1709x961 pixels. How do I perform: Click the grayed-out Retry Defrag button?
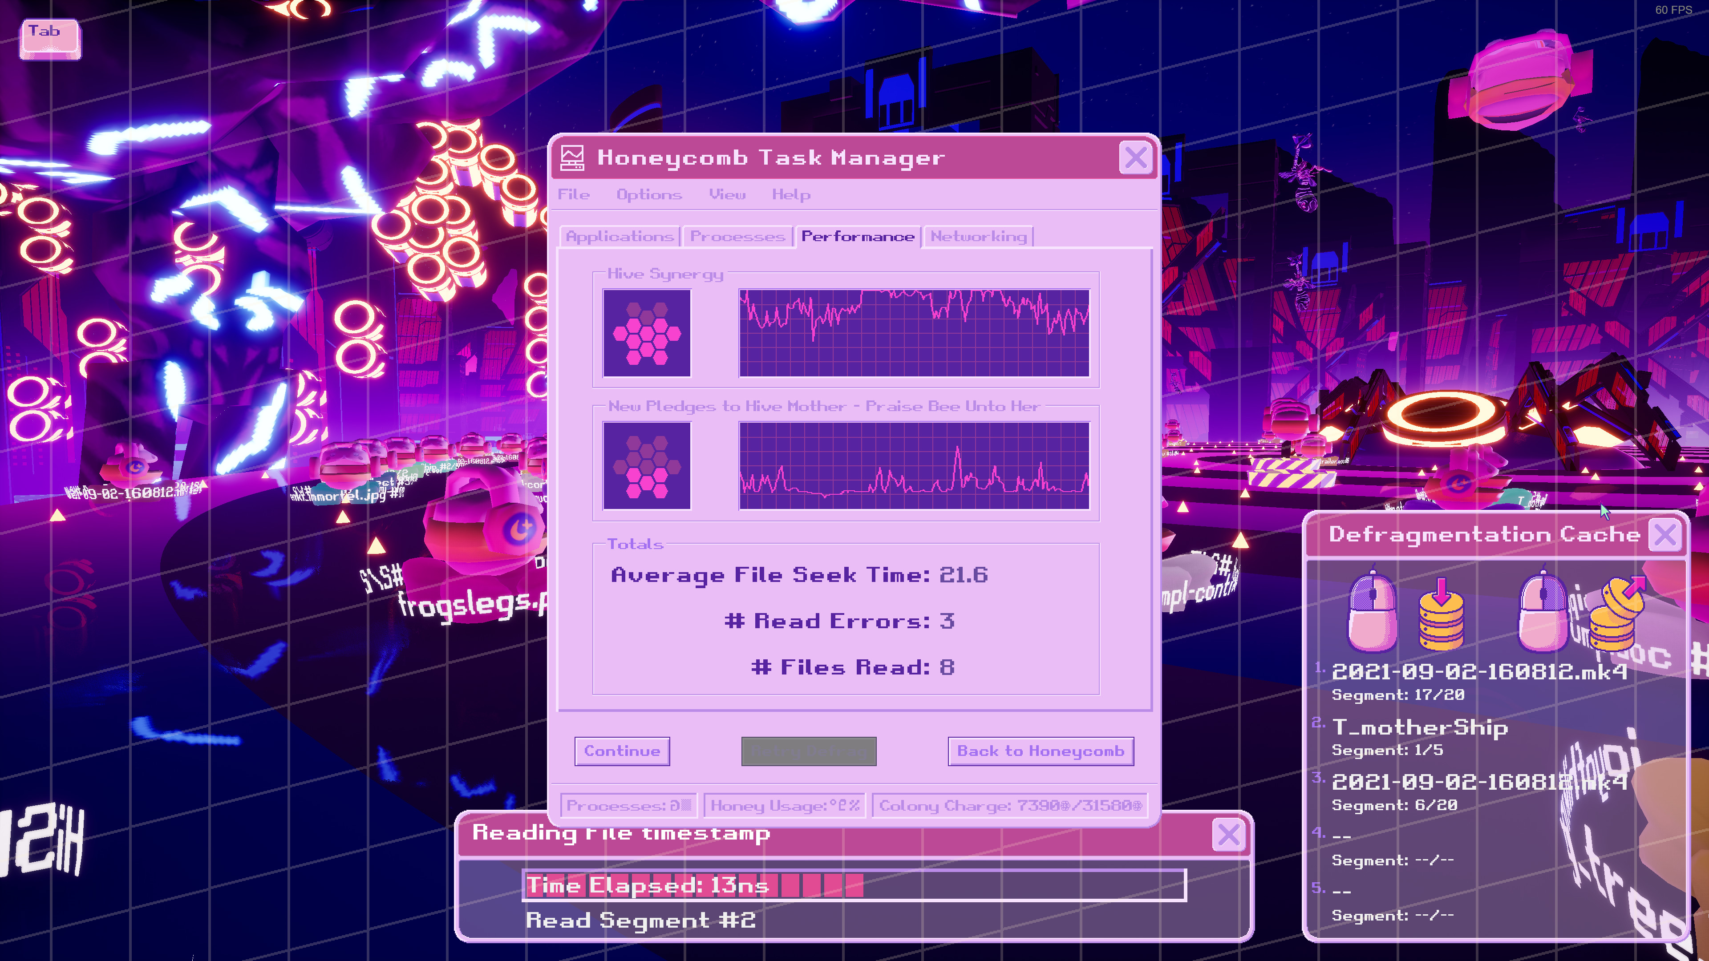pyautogui.click(x=809, y=751)
